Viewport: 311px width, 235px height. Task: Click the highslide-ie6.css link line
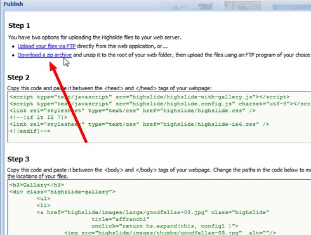pos(139,124)
